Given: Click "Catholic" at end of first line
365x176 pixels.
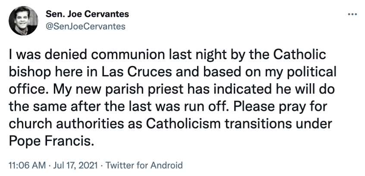Looking at the screenshot, I should (295, 56).
